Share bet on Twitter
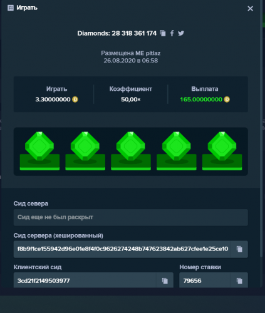The image size is (265, 313). pos(181,33)
